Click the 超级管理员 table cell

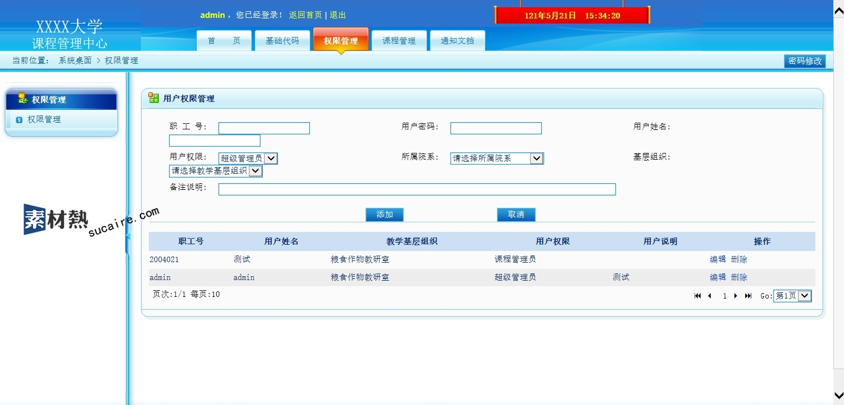click(515, 277)
